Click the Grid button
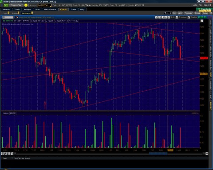Screen dimensions: 213x170 (x=180, y=13)
